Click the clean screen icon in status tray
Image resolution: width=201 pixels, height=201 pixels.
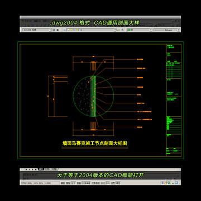tap(176, 183)
